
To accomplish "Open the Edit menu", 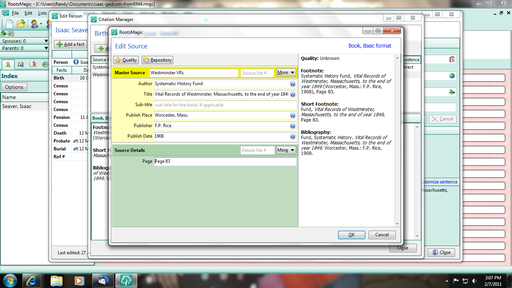I will click(28, 13).
